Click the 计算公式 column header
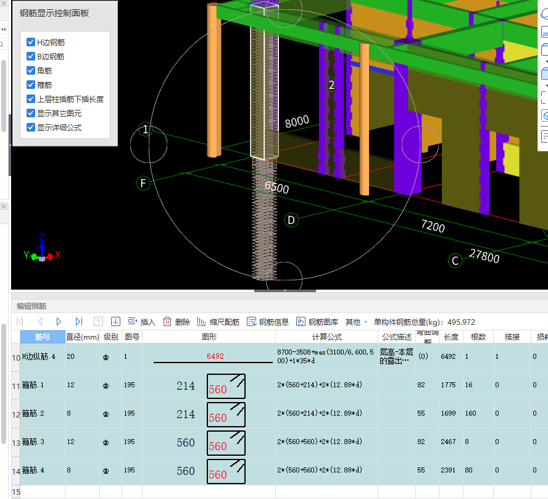Viewport: 548px width, 499px height. (x=327, y=337)
